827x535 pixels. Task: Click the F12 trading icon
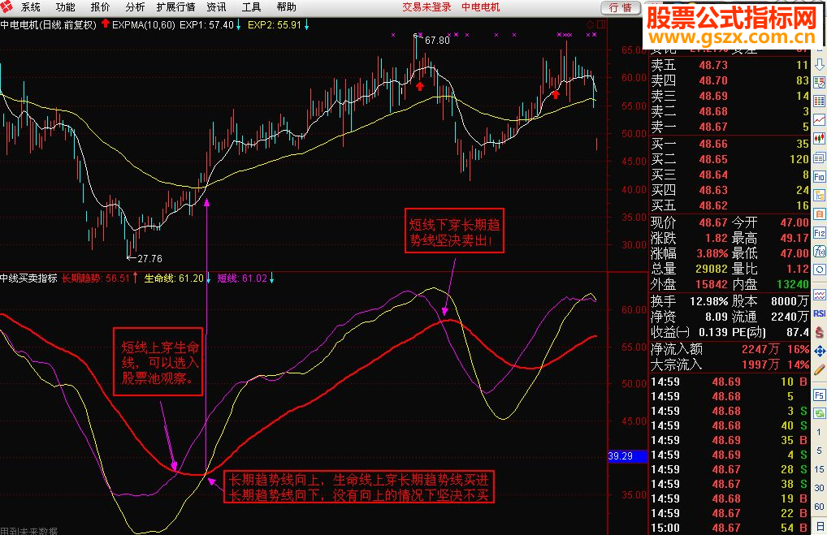click(x=819, y=232)
